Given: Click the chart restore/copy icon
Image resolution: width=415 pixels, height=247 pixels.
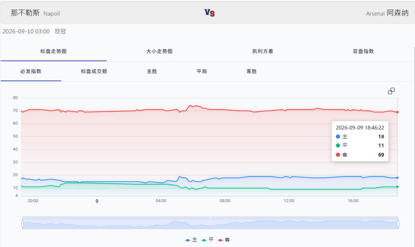Looking at the screenshot, I should tap(391, 91).
